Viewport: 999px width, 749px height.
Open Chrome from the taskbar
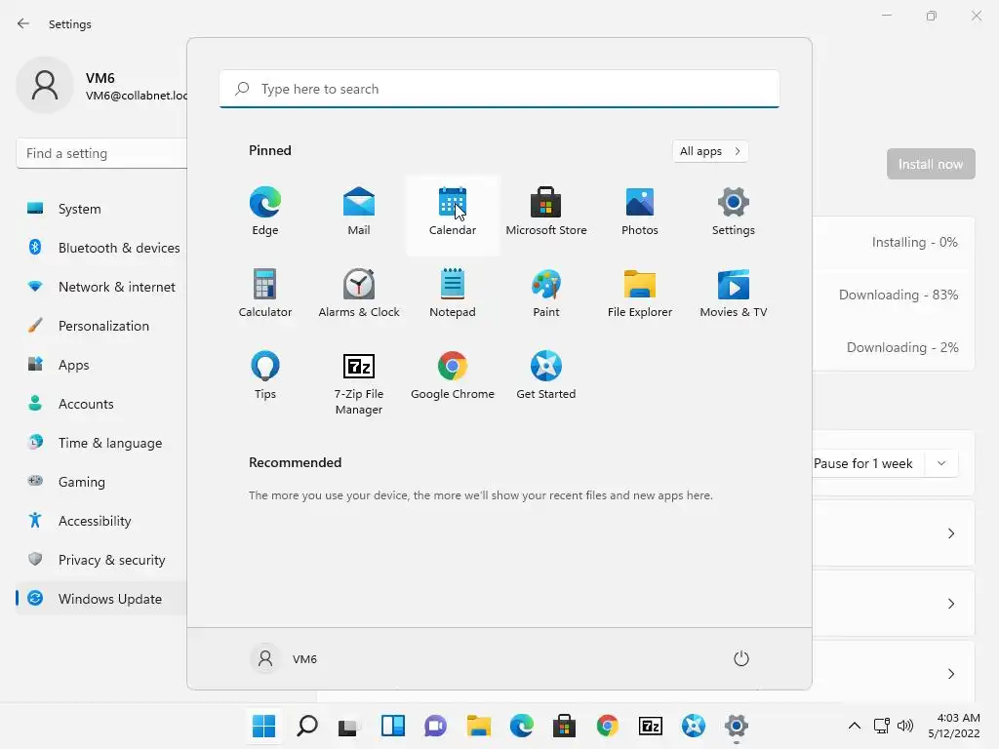pyautogui.click(x=607, y=726)
